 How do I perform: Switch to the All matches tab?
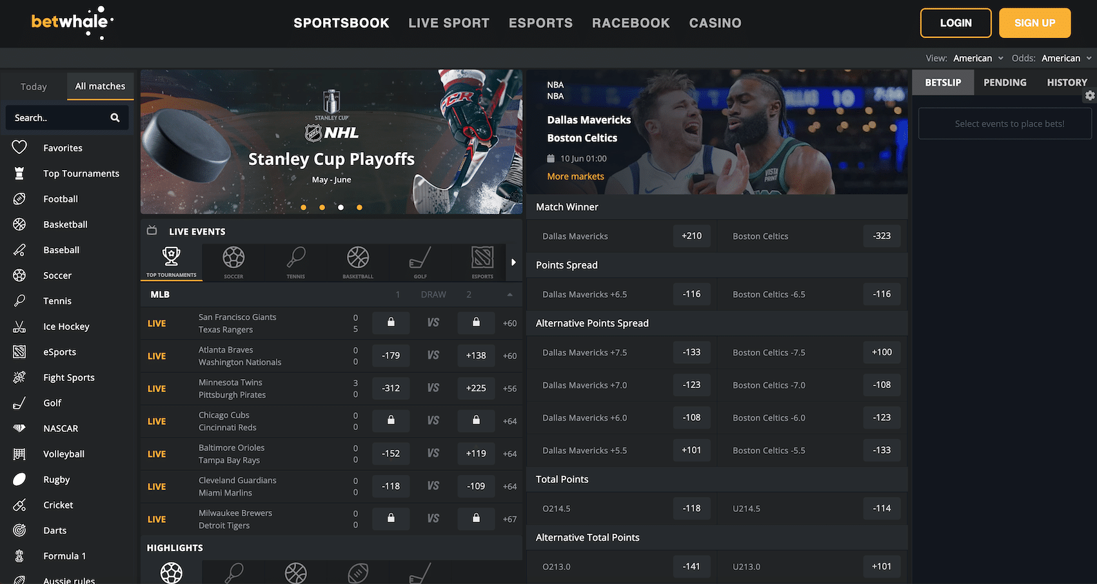coord(100,86)
